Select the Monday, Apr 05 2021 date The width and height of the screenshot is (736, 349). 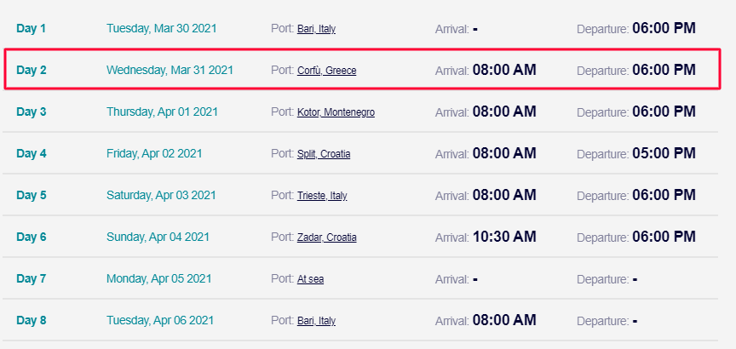tap(159, 278)
